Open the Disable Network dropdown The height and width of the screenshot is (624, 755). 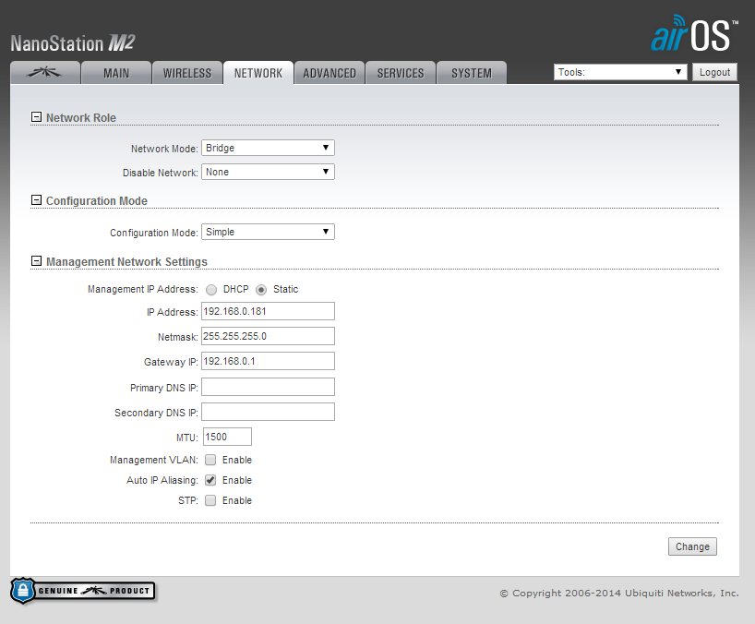pyautogui.click(x=268, y=172)
